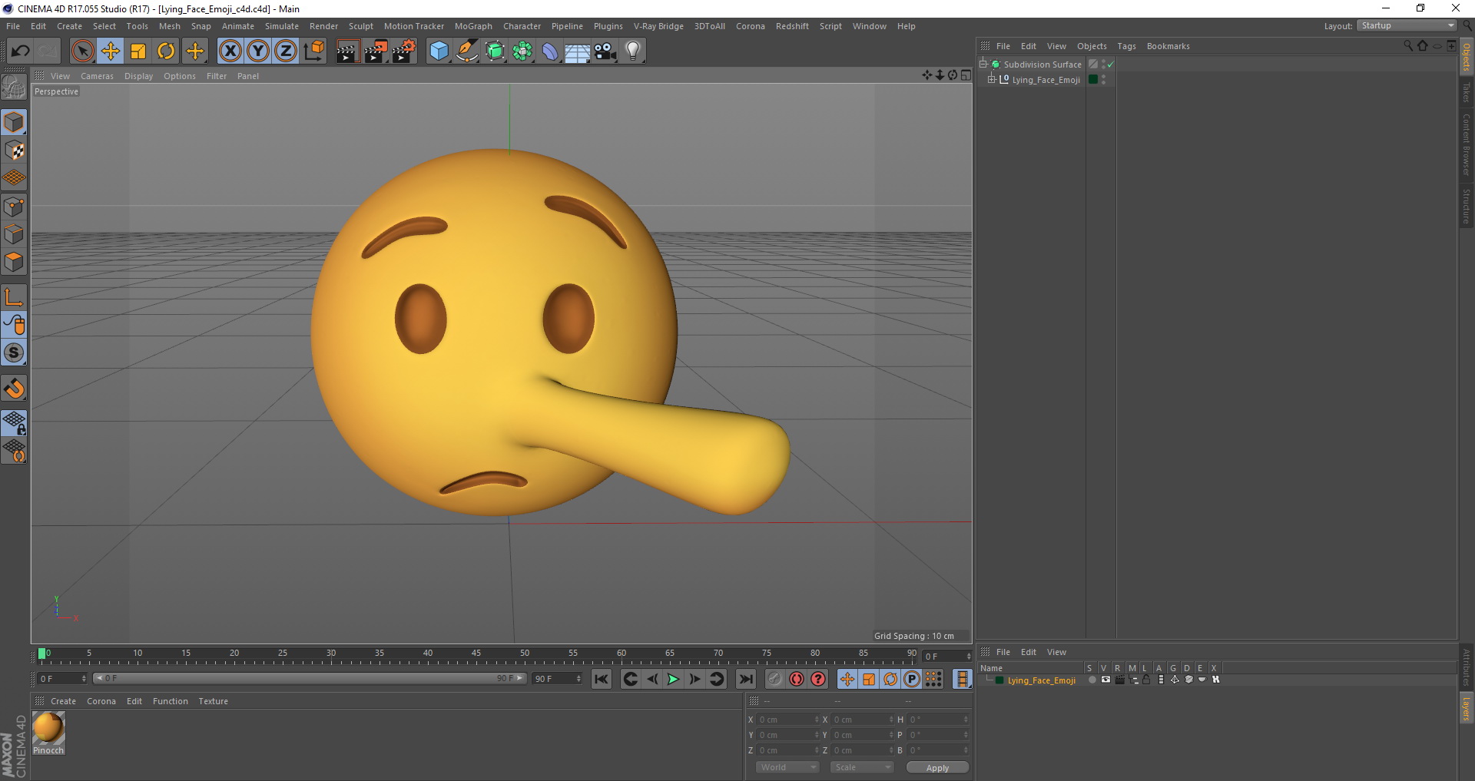This screenshot has height=781, width=1475.
Task: Click the timeline range preview slider bar
Action: coord(310,678)
